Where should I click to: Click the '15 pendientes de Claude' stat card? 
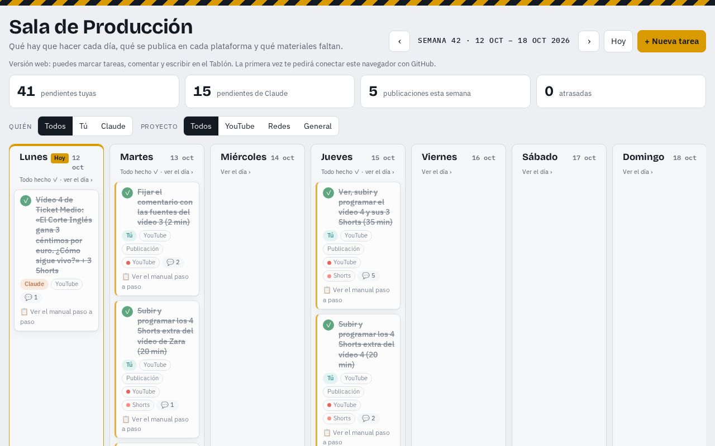click(270, 91)
